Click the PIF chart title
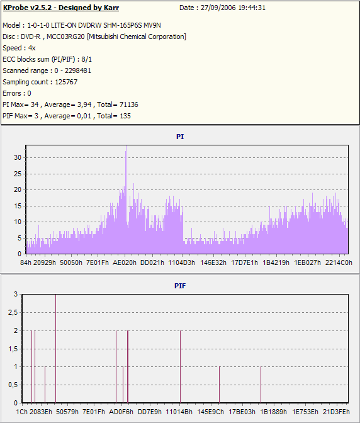 180,286
